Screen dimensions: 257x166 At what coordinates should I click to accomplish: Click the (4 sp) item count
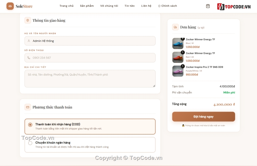click(x=201, y=28)
